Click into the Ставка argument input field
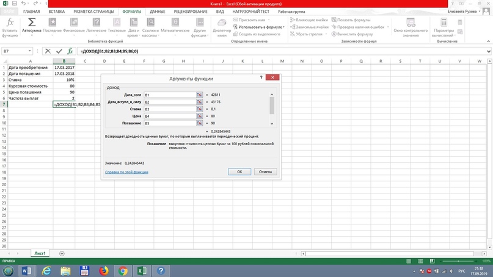 pyautogui.click(x=169, y=109)
